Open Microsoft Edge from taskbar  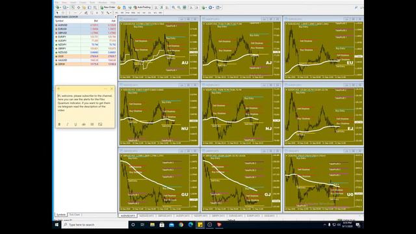point(190,225)
